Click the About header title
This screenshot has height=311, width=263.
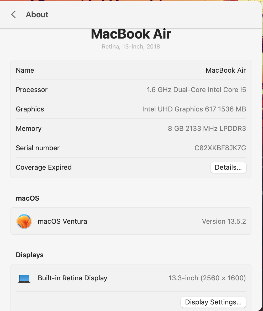coord(37,14)
